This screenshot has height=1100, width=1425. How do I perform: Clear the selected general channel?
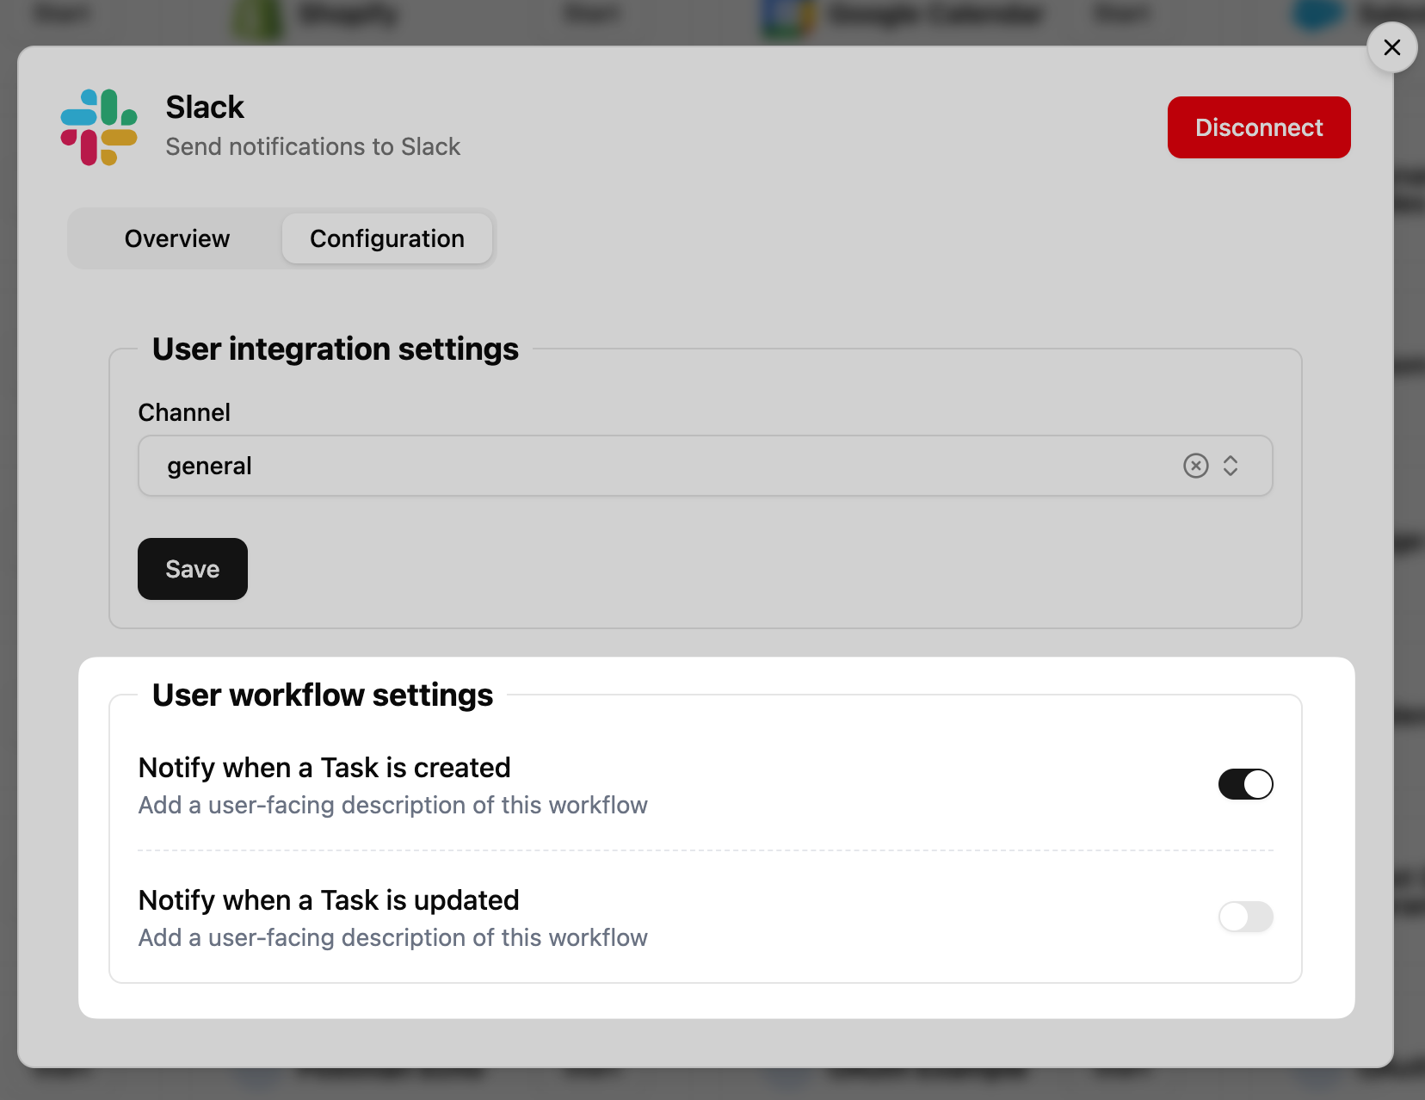coord(1195,466)
